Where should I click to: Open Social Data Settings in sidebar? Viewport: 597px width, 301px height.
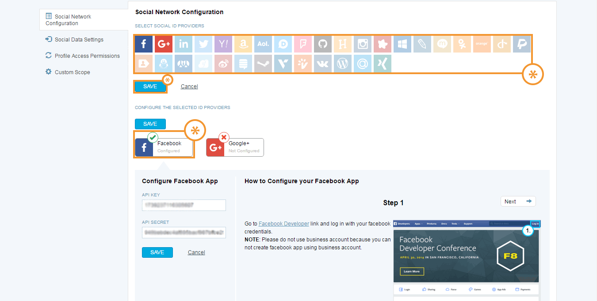click(x=74, y=40)
